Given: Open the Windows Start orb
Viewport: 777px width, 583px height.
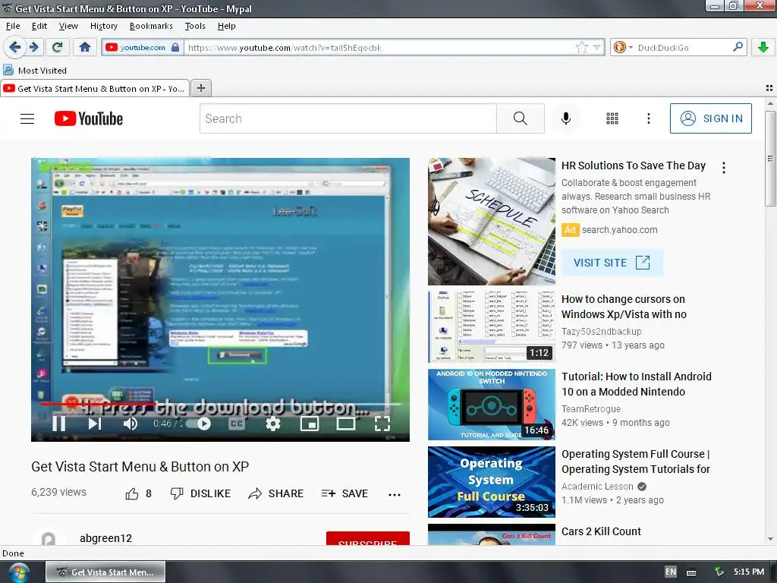Looking at the screenshot, I should pyautogui.click(x=18, y=572).
